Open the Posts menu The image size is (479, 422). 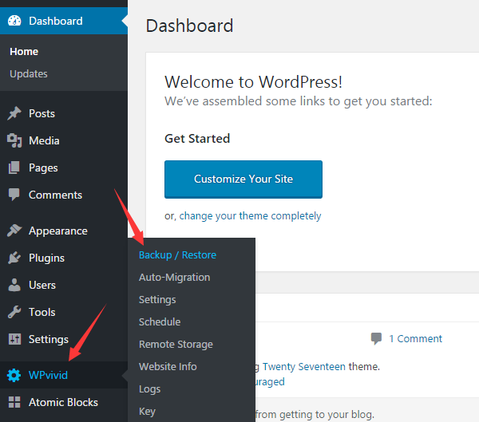point(64,113)
